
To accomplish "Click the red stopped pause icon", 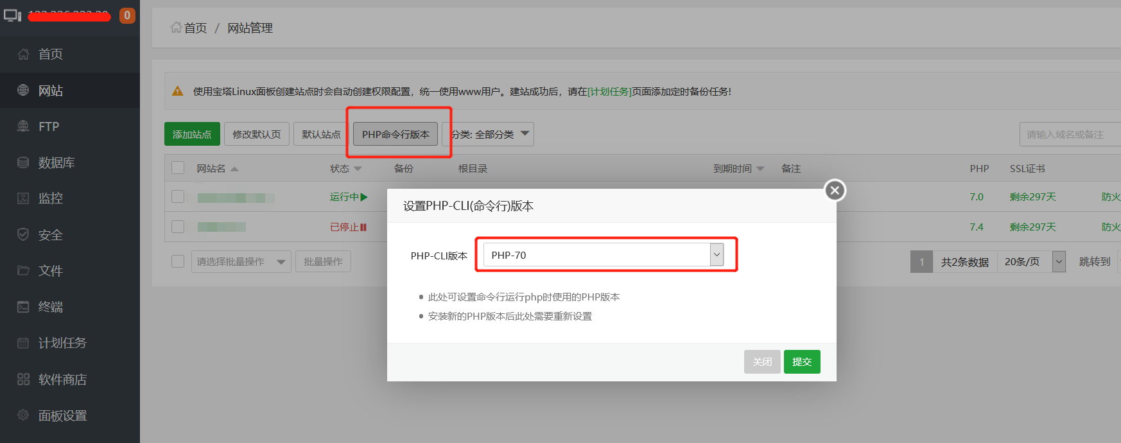I will click(363, 227).
